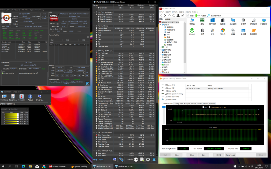Open Microsoft Edge from the taskbar

pyautogui.click(x=23, y=166)
